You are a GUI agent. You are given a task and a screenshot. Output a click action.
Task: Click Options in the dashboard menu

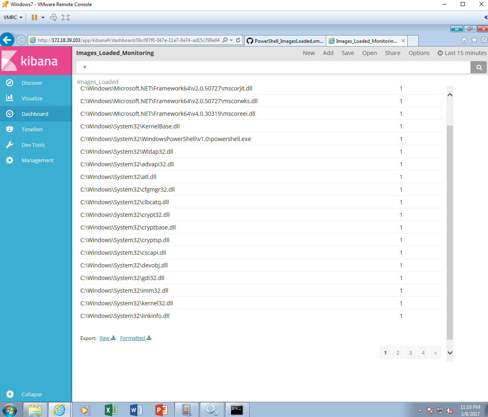[x=419, y=53]
